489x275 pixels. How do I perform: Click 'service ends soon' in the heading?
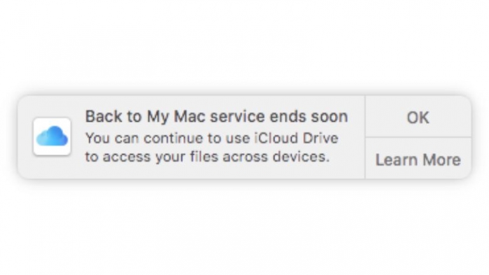pyautogui.click(x=279, y=116)
